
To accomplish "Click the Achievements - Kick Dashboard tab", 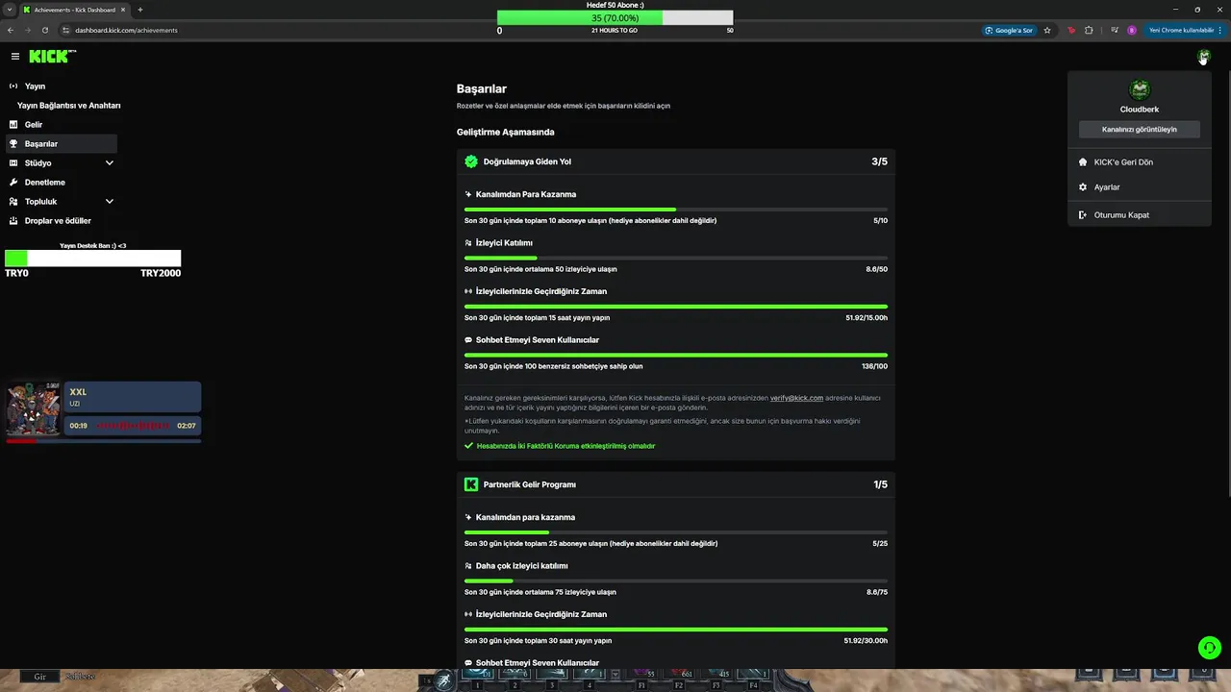I will point(72,10).
